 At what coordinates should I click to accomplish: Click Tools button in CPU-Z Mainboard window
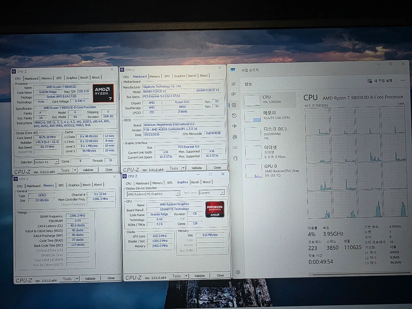(174, 168)
